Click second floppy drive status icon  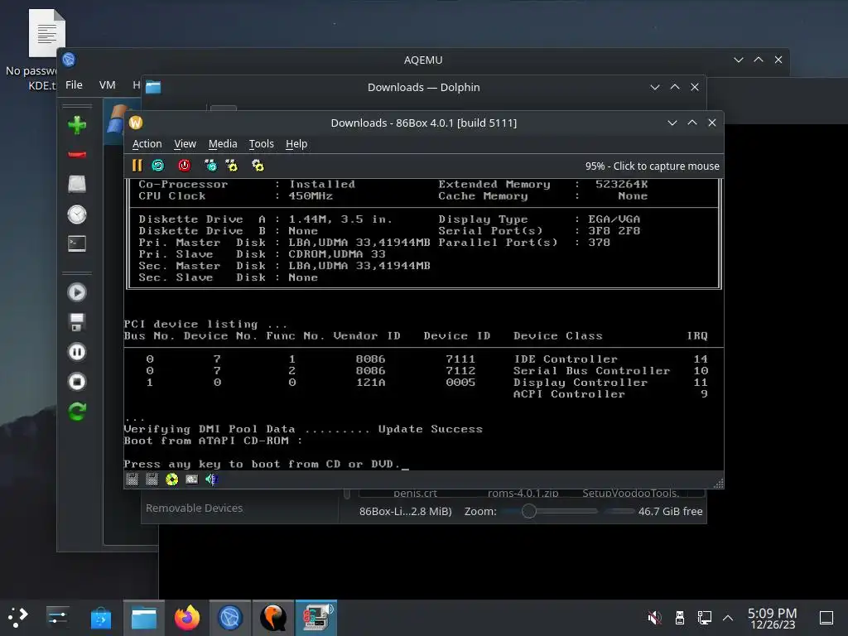(152, 479)
